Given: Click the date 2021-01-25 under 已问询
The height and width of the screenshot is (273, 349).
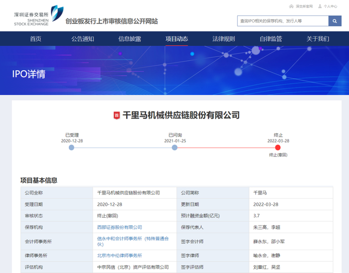Looking at the screenshot, I should tap(175, 141).
